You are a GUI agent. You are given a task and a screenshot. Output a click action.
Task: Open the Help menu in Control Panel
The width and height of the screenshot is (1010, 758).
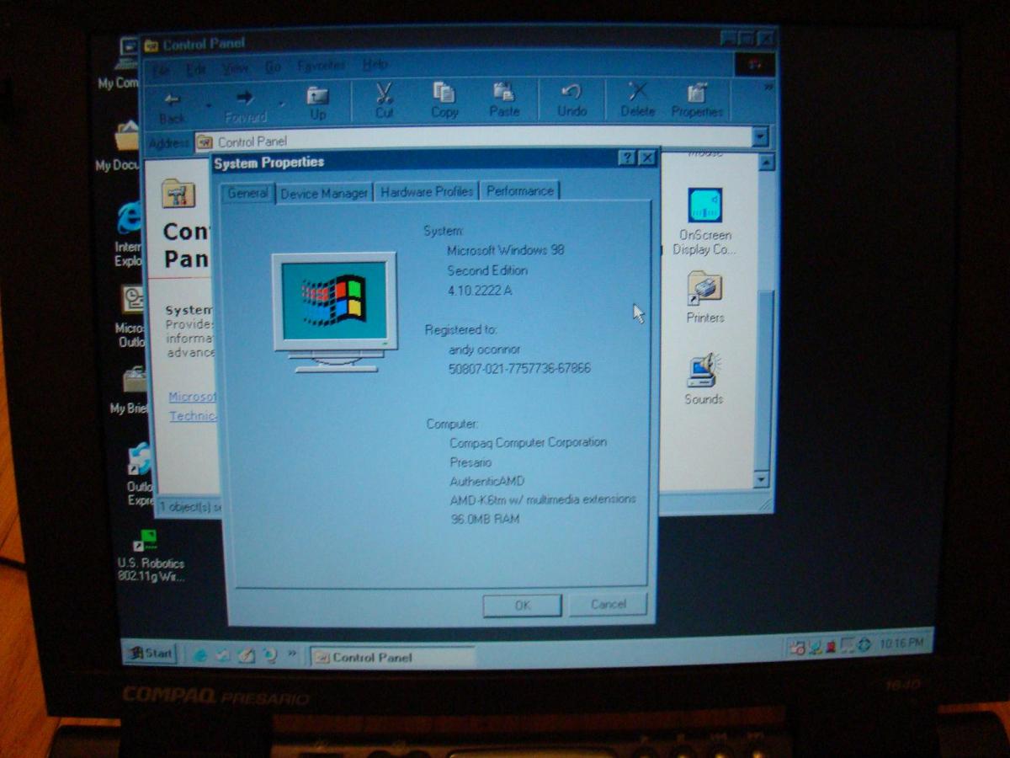[375, 65]
